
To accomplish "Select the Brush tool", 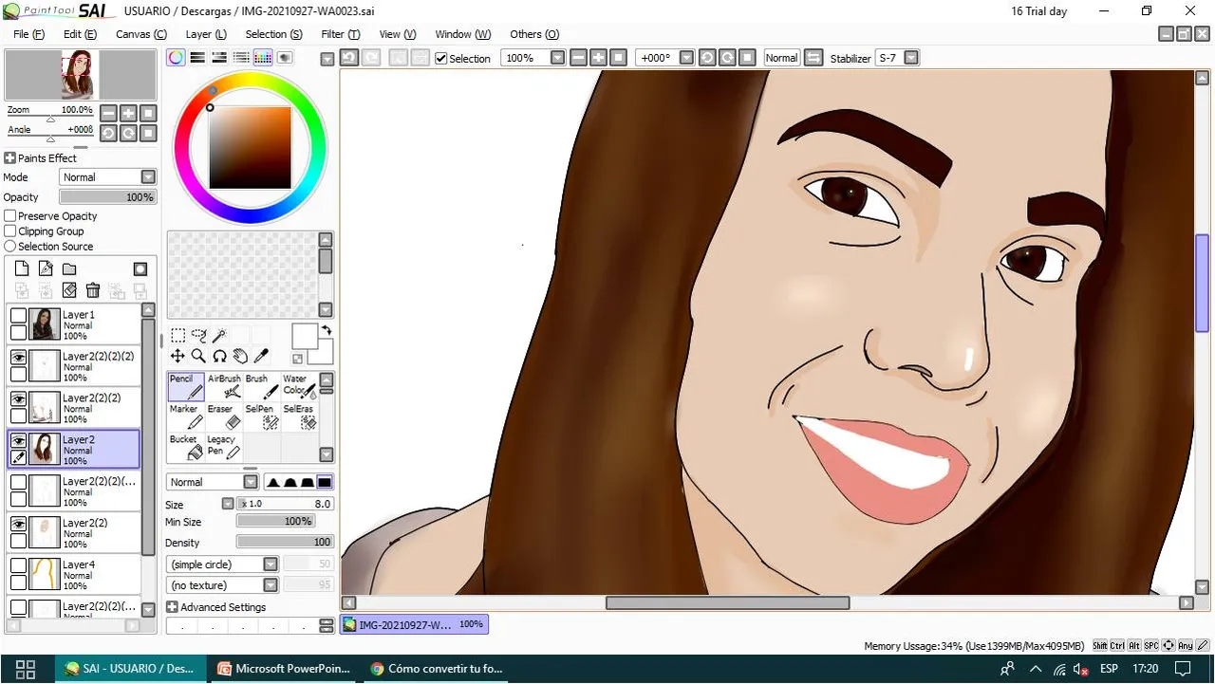I will pyautogui.click(x=262, y=386).
